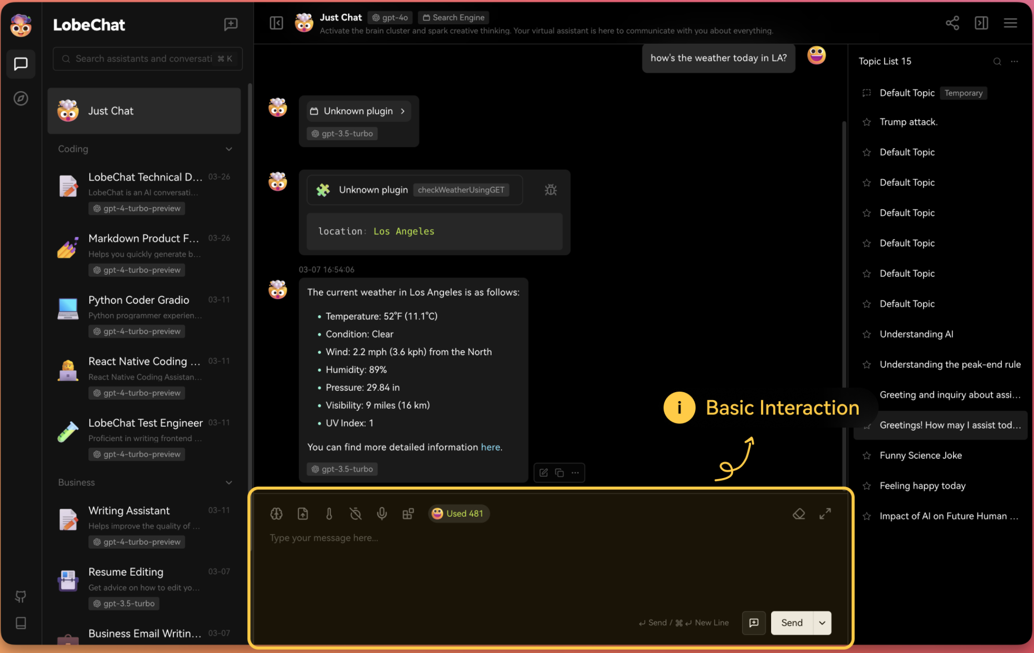This screenshot has height=653, width=1034.
Task: Click the share conversation icon
Action: coord(952,22)
